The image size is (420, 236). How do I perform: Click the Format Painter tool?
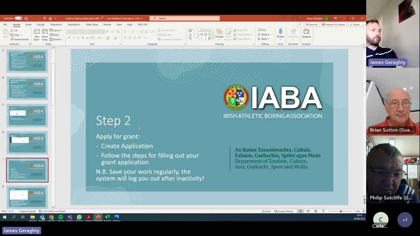click(x=19, y=39)
